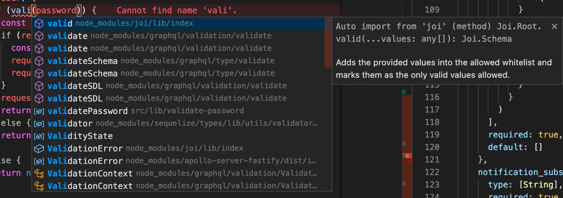Close the suggestion details panel
This screenshot has height=198, width=563.
click(554, 26)
